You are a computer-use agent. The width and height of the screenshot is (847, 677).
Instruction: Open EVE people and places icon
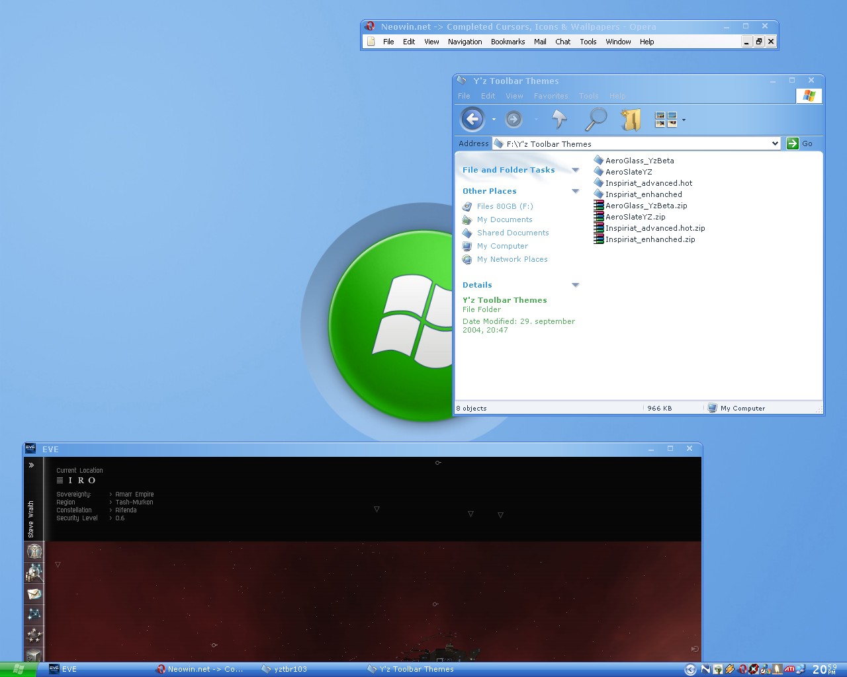34,573
